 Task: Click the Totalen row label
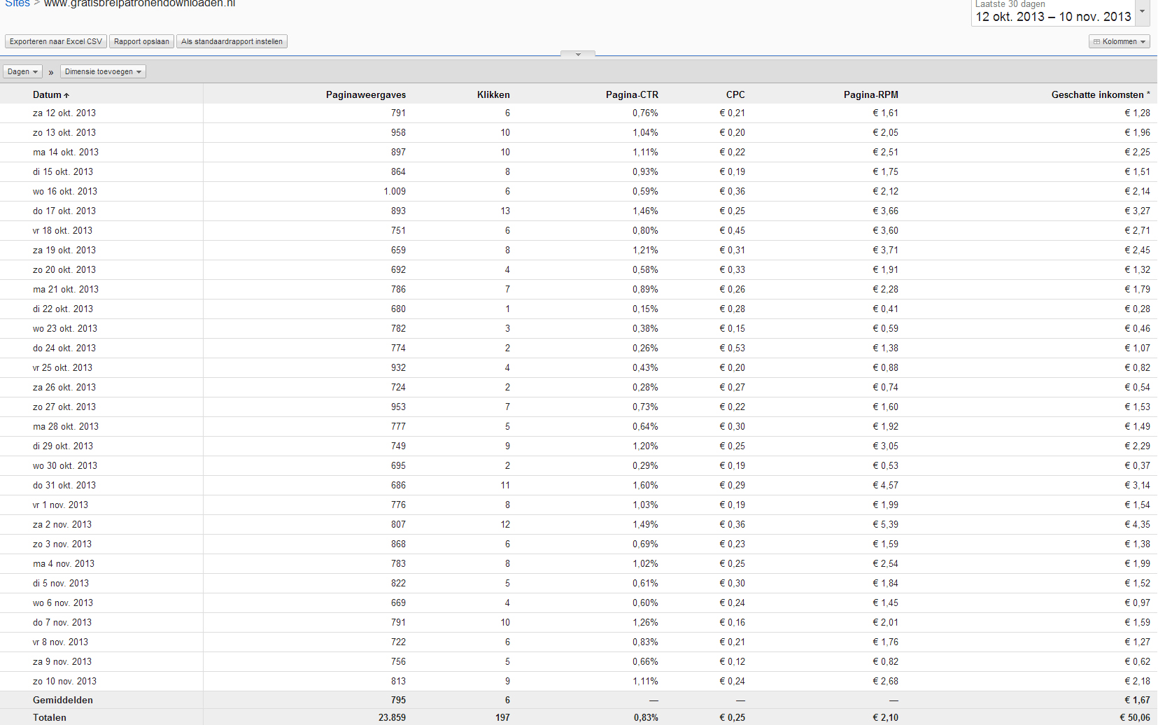click(50, 717)
